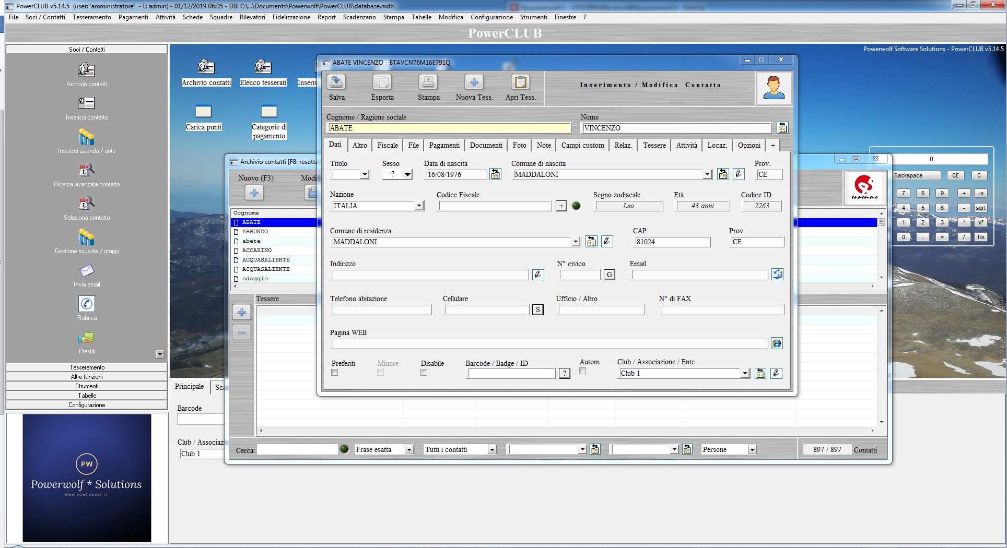Click the Nuova Tess. plus icon
1007x548 pixels.
[x=474, y=82]
